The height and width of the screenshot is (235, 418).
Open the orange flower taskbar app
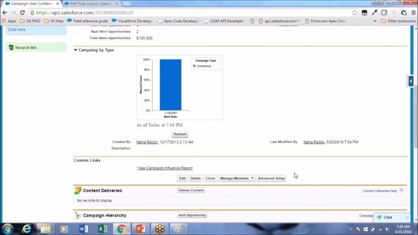pyautogui.click(x=160, y=229)
